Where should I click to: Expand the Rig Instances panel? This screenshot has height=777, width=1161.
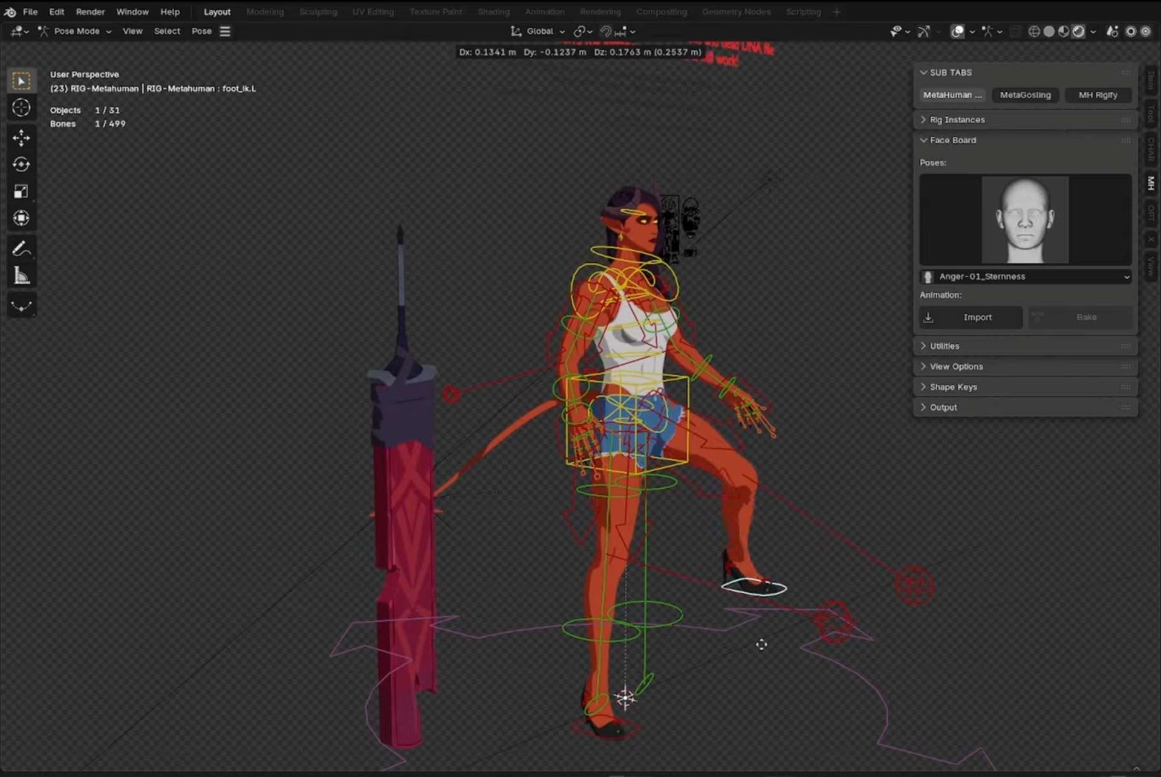coord(957,120)
